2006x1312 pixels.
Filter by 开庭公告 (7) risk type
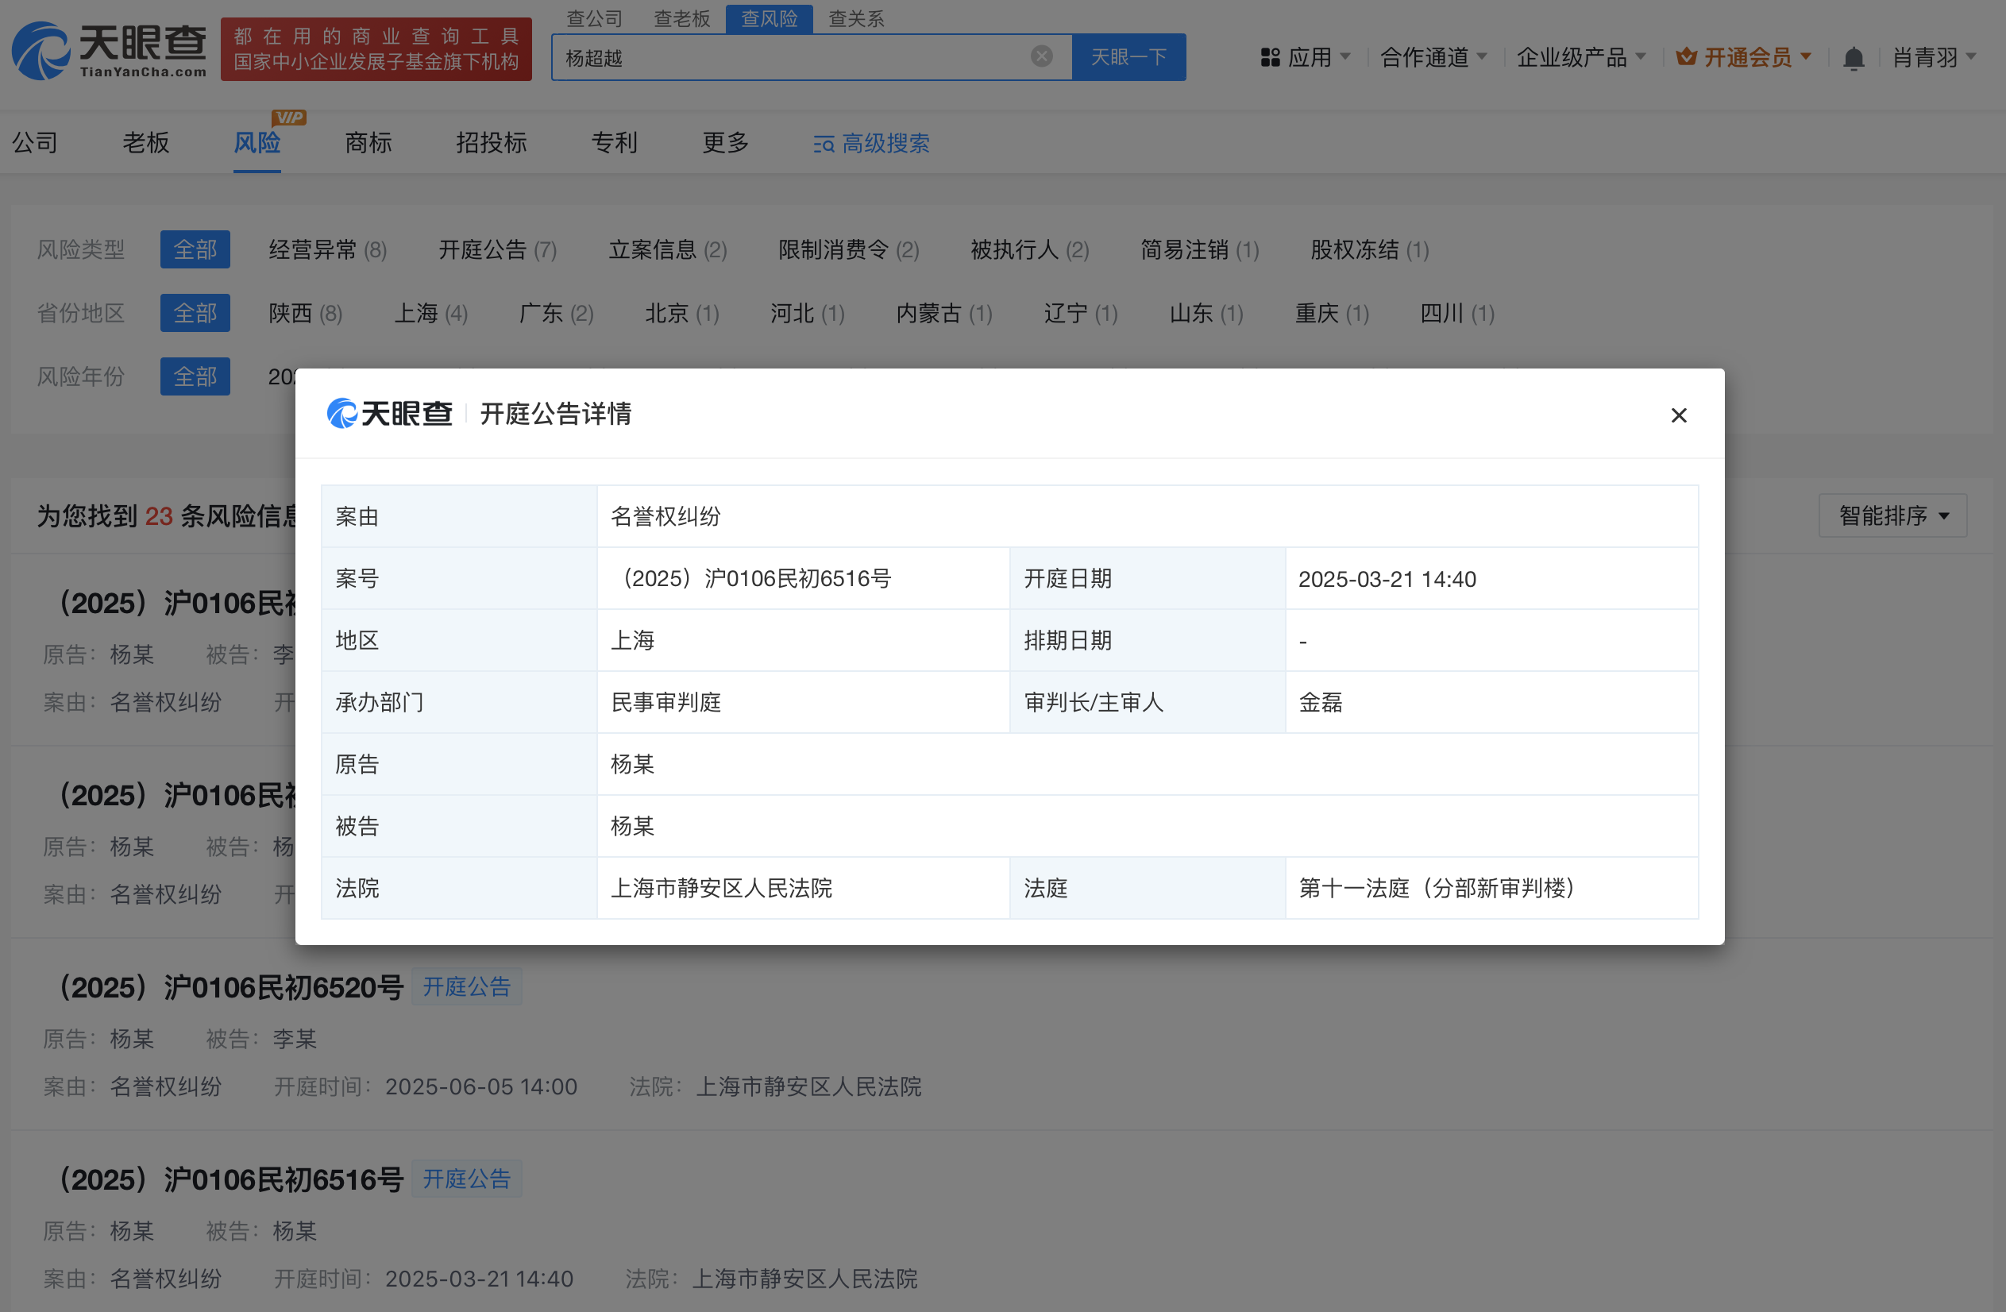click(497, 249)
